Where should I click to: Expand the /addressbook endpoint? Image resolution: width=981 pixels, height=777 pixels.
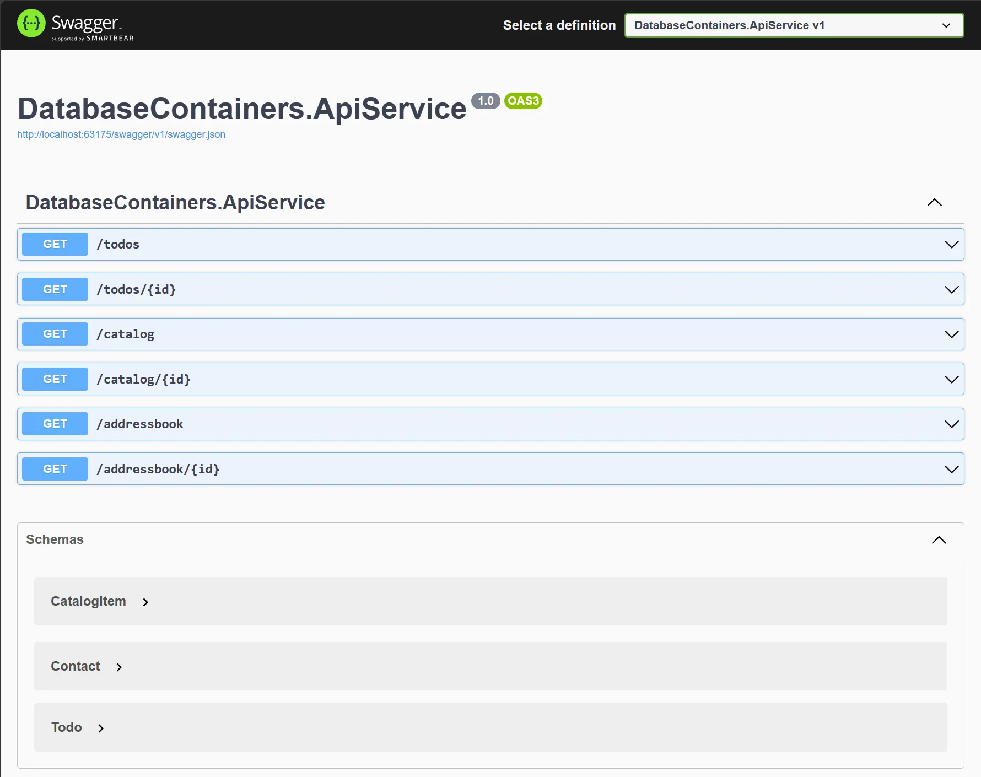[952, 423]
